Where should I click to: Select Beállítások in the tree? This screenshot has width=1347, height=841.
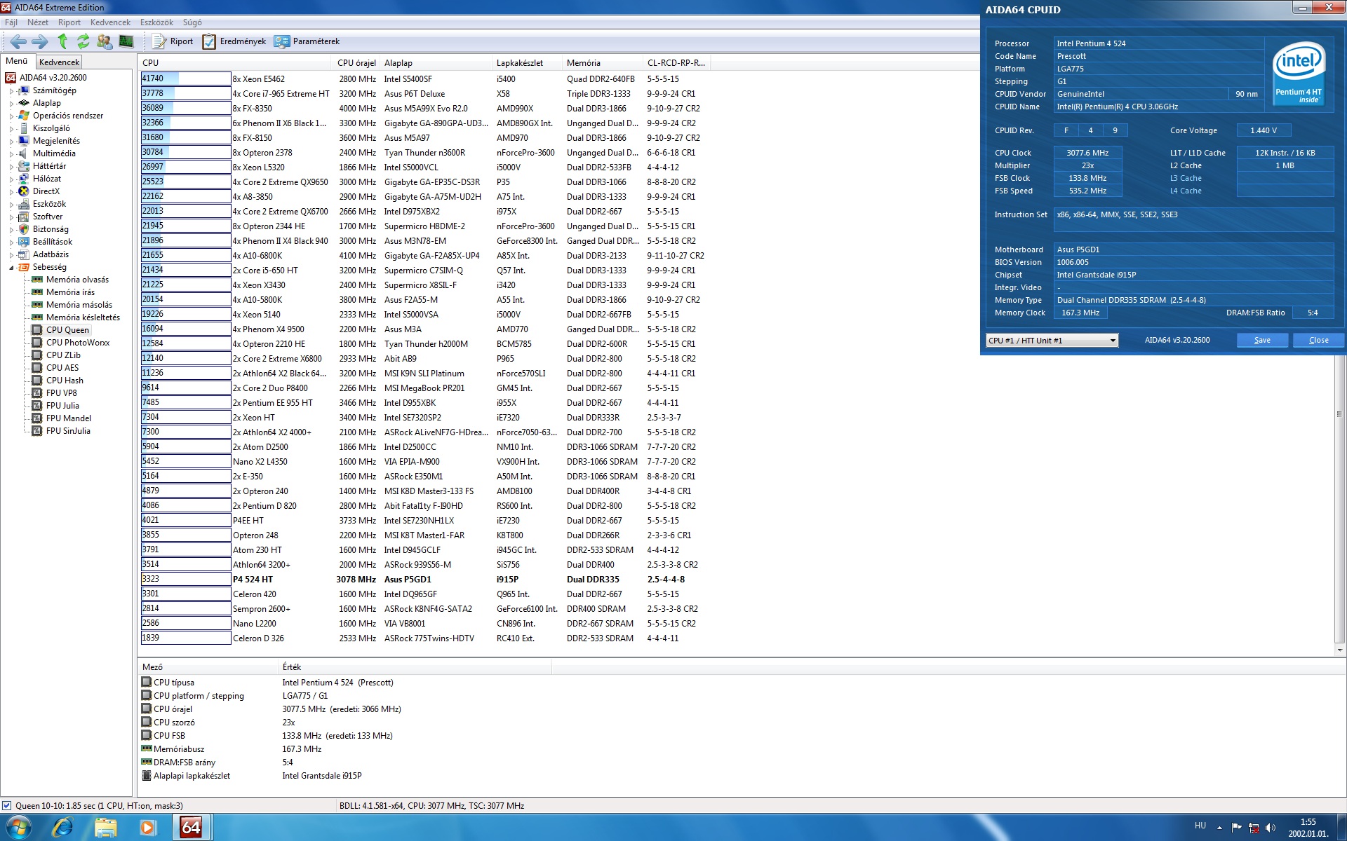(53, 242)
